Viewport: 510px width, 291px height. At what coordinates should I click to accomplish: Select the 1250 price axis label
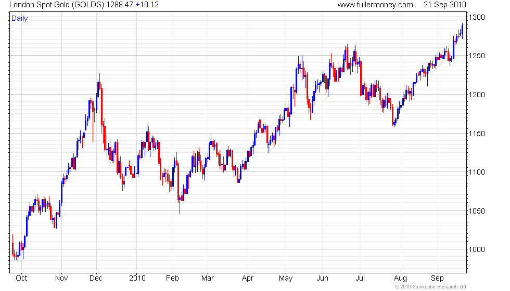pos(477,56)
